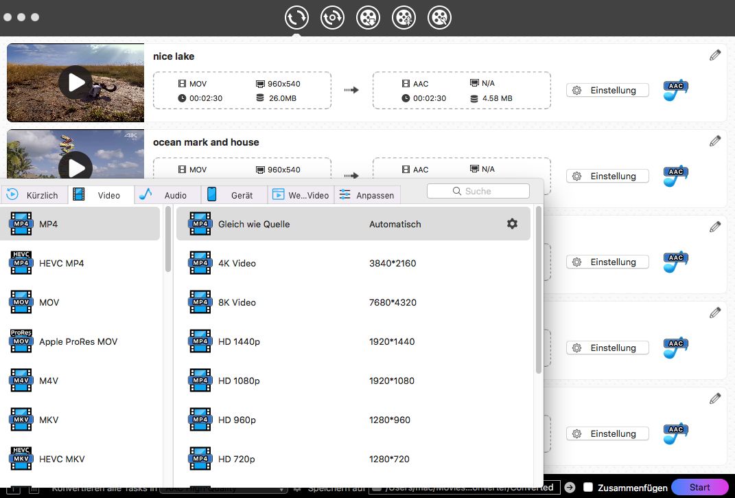Click AAC format icon for nice lake
The image size is (735, 498).
(675, 90)
